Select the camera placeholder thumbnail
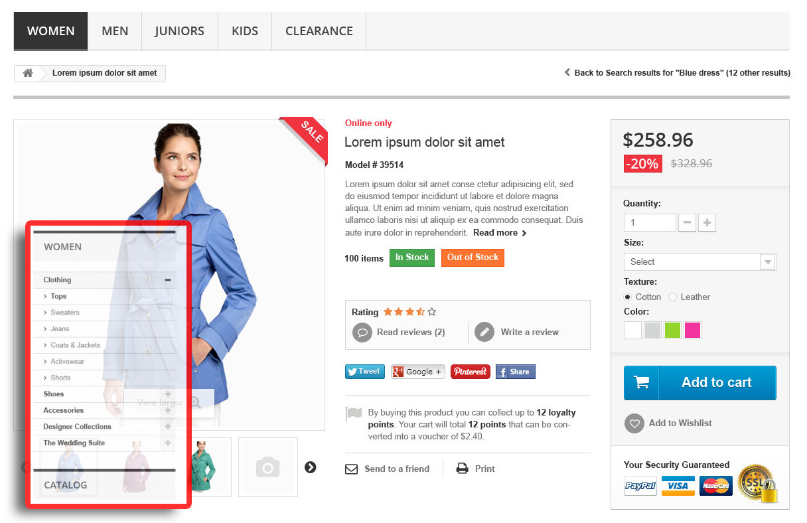Viewport: 807px width, 523px height. point(268,467)
